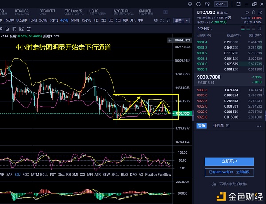
Task: Favorite BTC/USD with the star icon
Action: (254, 12)
